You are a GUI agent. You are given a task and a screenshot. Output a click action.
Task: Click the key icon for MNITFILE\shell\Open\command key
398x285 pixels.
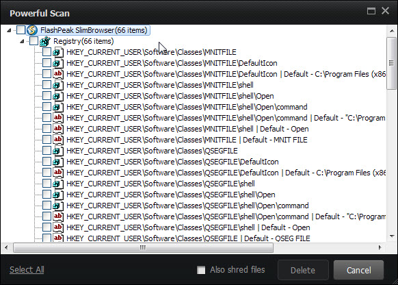58,107
